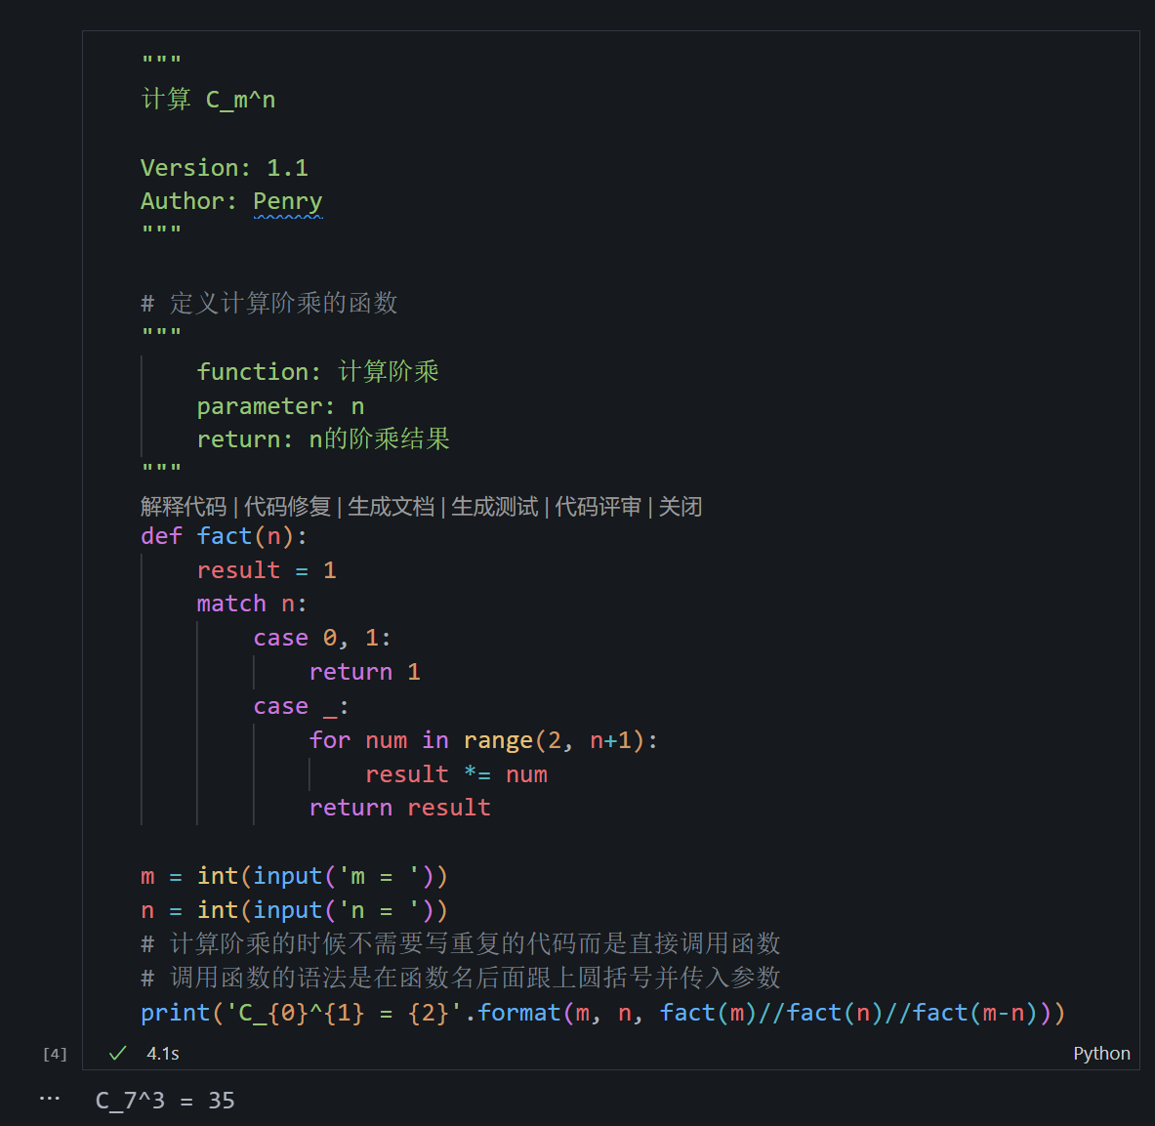The image size is (1155, 1126).
Task: Click the execution count [4] indicator
Action: pos(55,1053)
